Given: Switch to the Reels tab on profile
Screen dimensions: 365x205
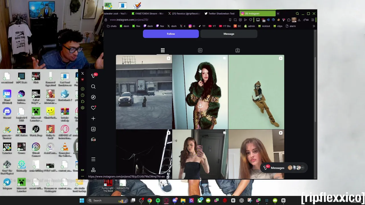Looking at the screenshot, I should [200, 50].
